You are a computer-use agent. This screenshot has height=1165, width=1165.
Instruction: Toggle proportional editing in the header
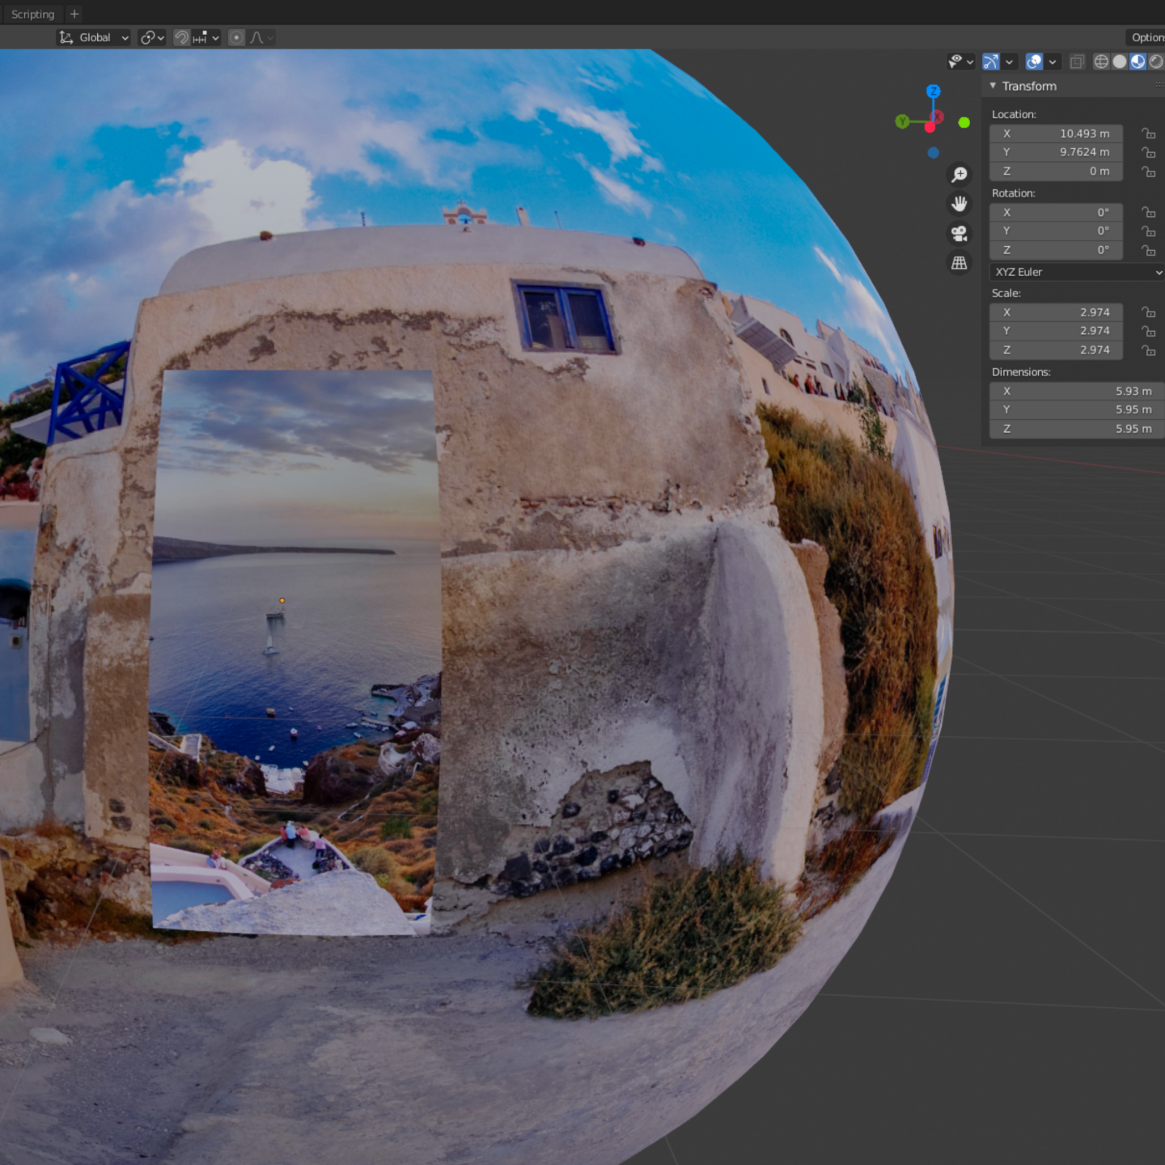pos(236,37)
